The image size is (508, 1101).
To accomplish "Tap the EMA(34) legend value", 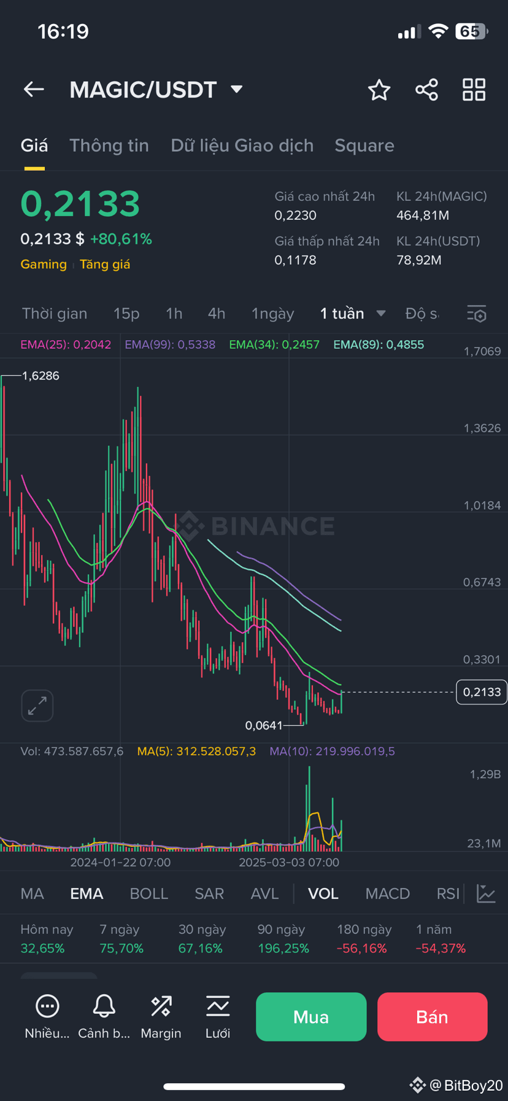I will [274, 344].
